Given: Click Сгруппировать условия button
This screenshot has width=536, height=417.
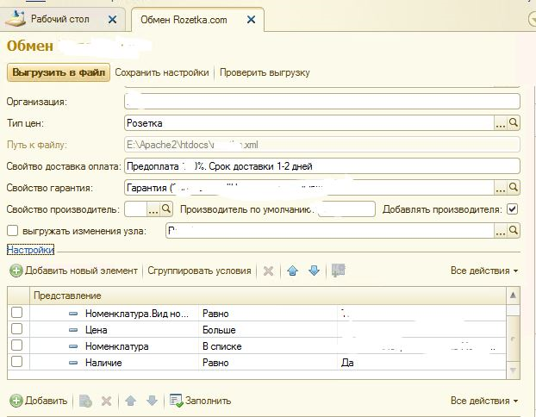Looking at the screenshot, I should (x=199, y=271).
